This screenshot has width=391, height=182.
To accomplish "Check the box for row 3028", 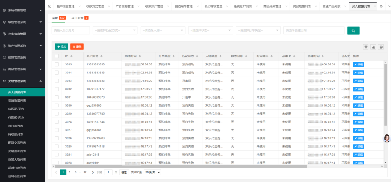I will pyautogui.click(x=57, y=122).
